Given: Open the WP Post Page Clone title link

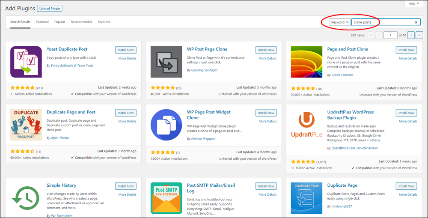Looking at the screenshot, I should click(x=207, y=49).
